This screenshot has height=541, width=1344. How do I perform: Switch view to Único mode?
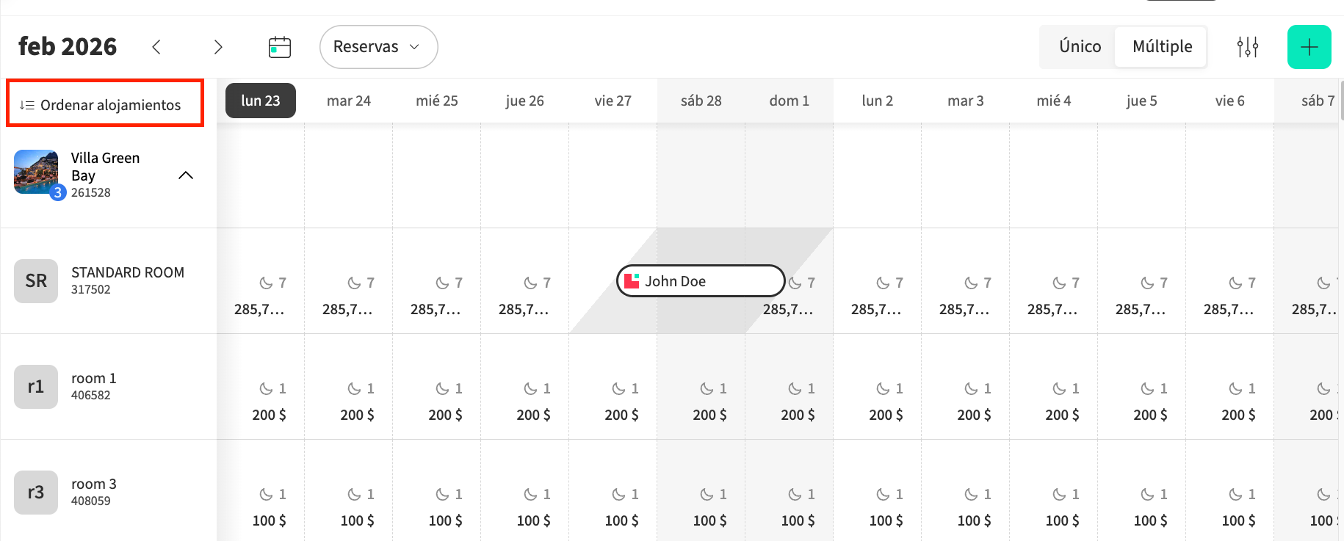tap(1080, 47)
